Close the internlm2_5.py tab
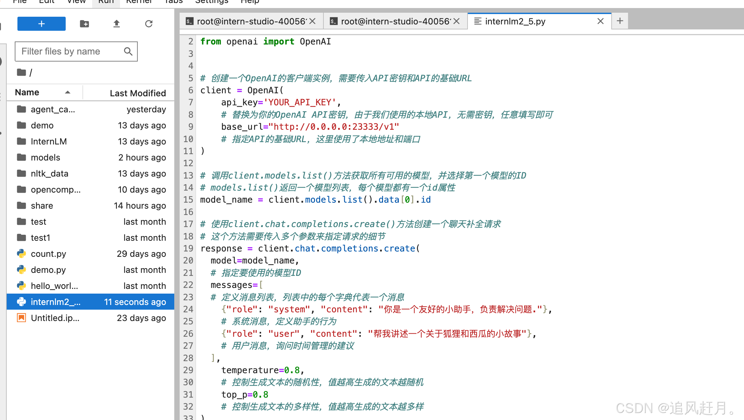The height and width of the screenshot is (420, 744). pos(601,21)
